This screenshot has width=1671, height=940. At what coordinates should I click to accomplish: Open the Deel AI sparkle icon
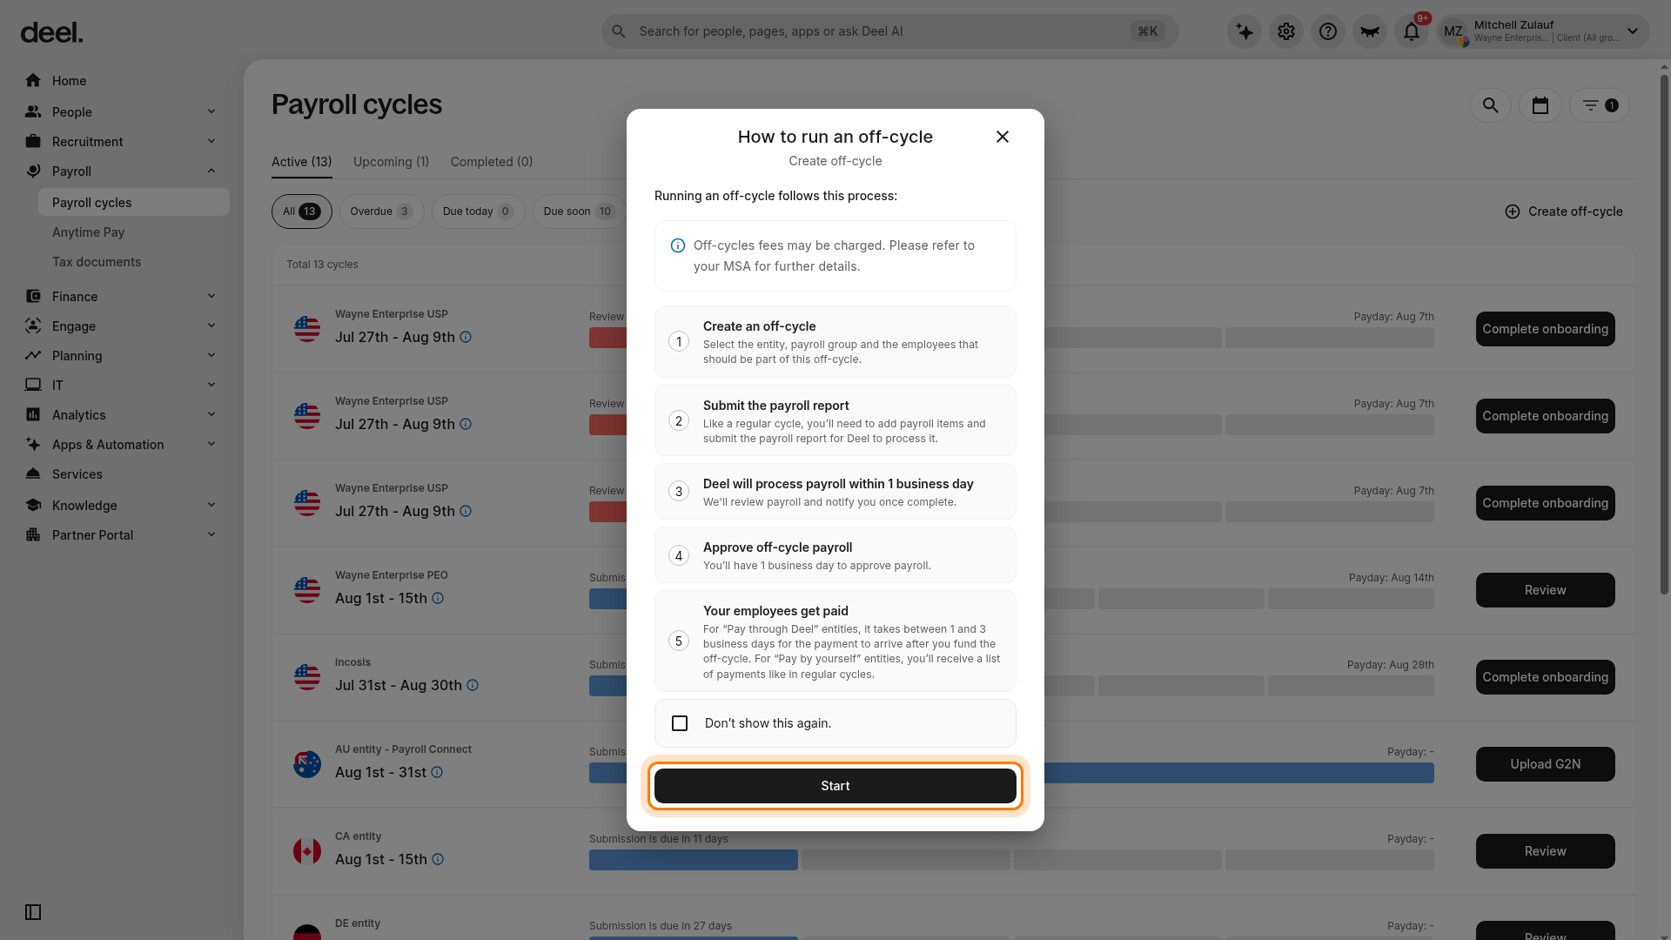pyautogui.click(x=1245, y=31)
